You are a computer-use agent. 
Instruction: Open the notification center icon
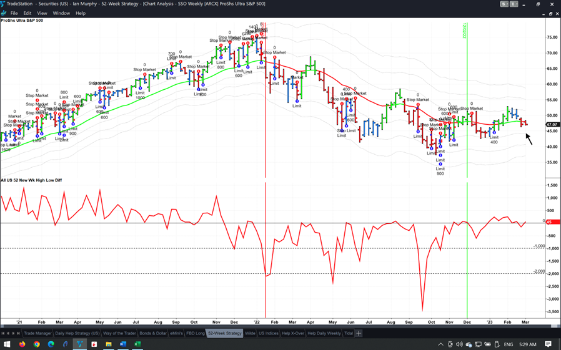coord(548,344)
